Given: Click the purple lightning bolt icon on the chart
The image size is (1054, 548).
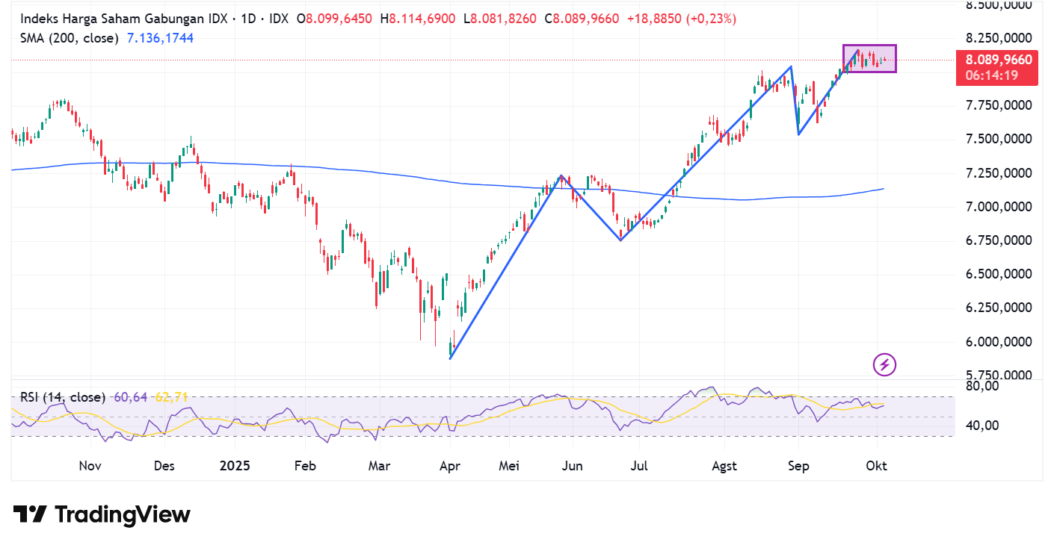Looking at the screenshot, I should pyautogui.click(x=883, y=365).
